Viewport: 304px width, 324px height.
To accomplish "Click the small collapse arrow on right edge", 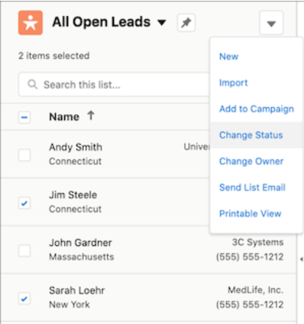I will 302,260.
